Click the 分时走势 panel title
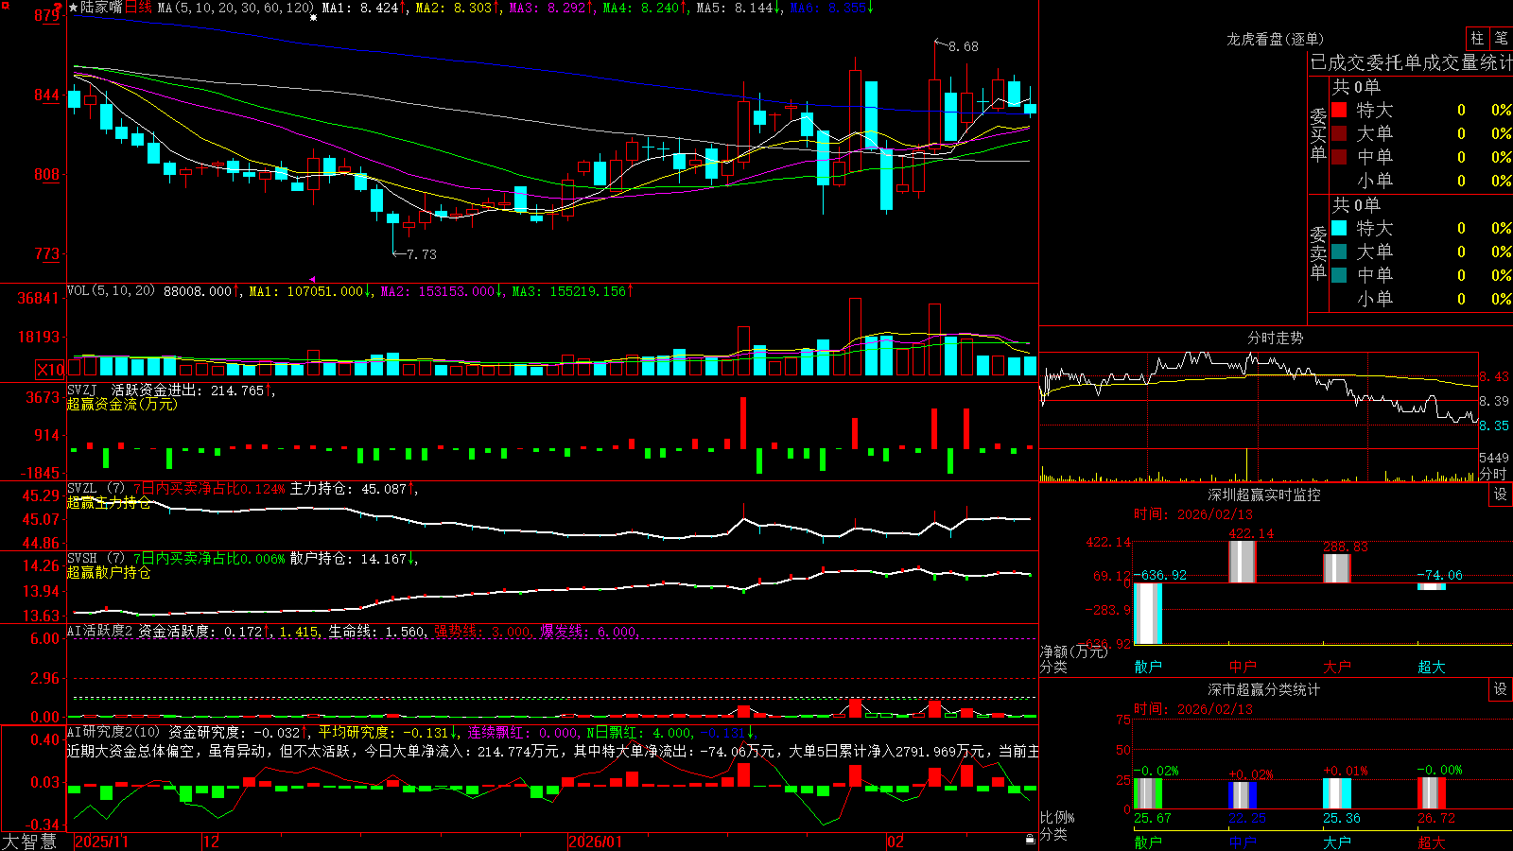 [x=1276, y=338]
